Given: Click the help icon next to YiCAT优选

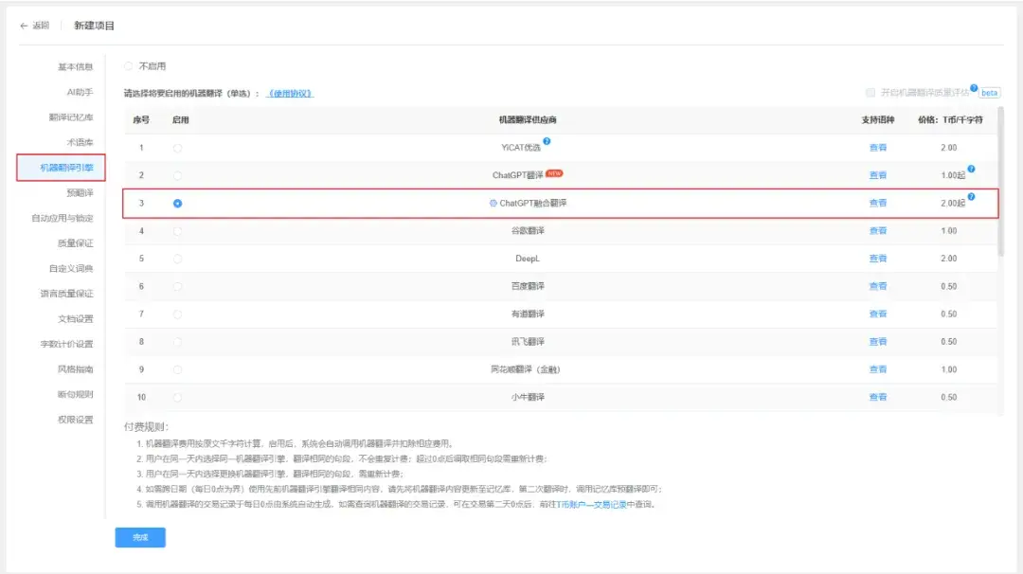Looking at the screenshot, I should click(547, 140).
